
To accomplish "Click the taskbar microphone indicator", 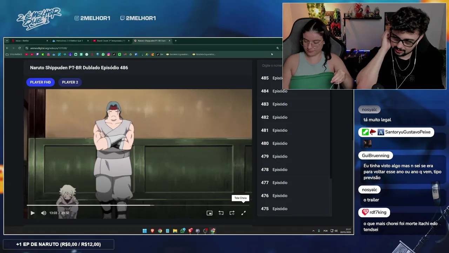I will pos(319,231).
